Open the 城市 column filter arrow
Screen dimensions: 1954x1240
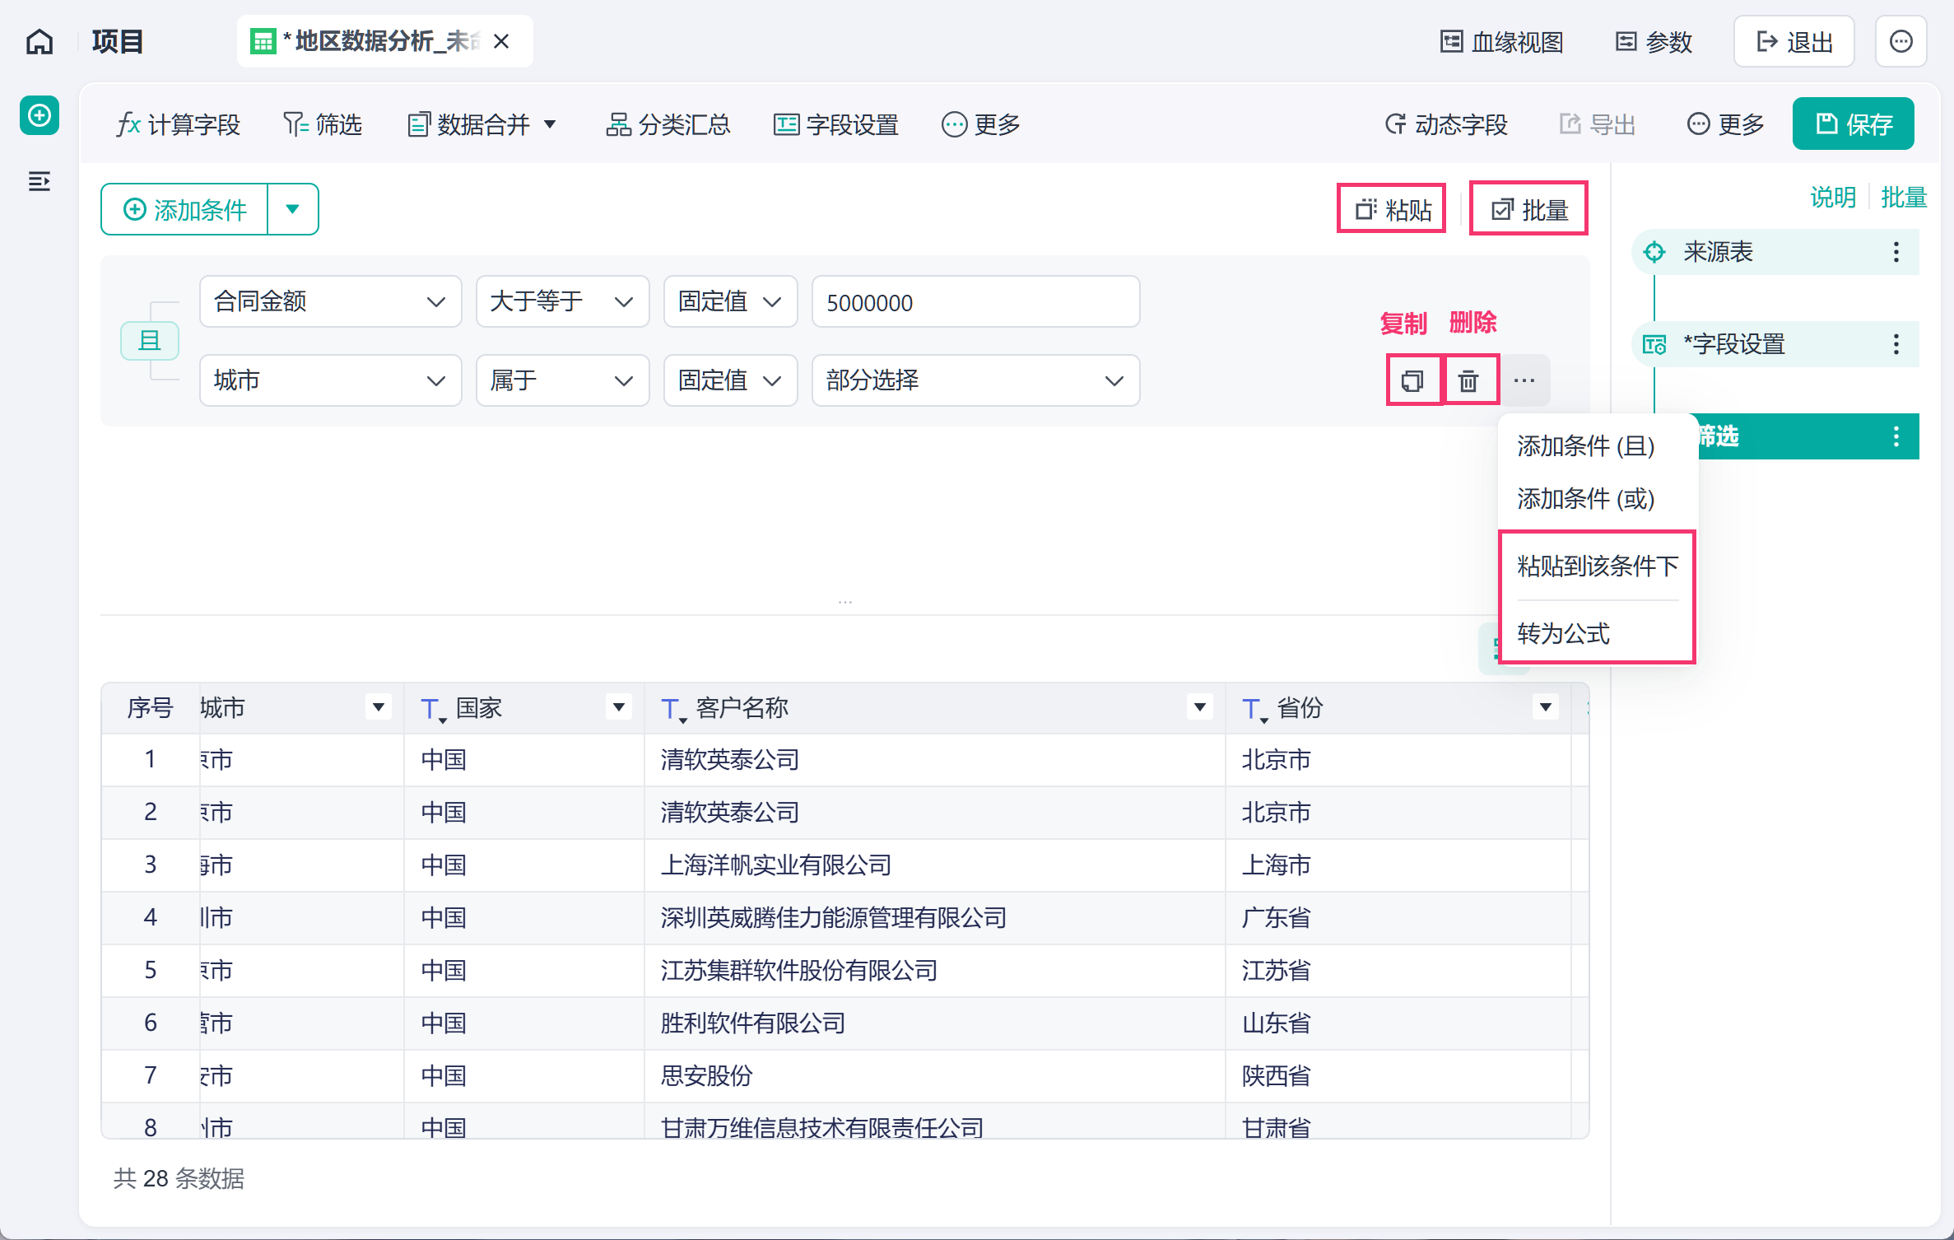tap(378, 707)
